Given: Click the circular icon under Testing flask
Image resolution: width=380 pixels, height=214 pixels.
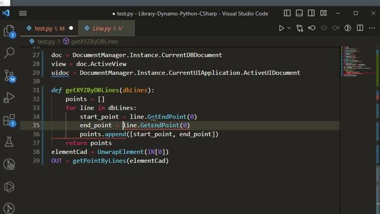Looking at the screenshot, I should (9, 164).
